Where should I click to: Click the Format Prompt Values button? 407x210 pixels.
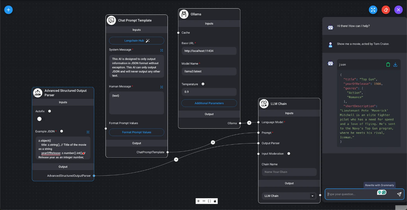136,132
